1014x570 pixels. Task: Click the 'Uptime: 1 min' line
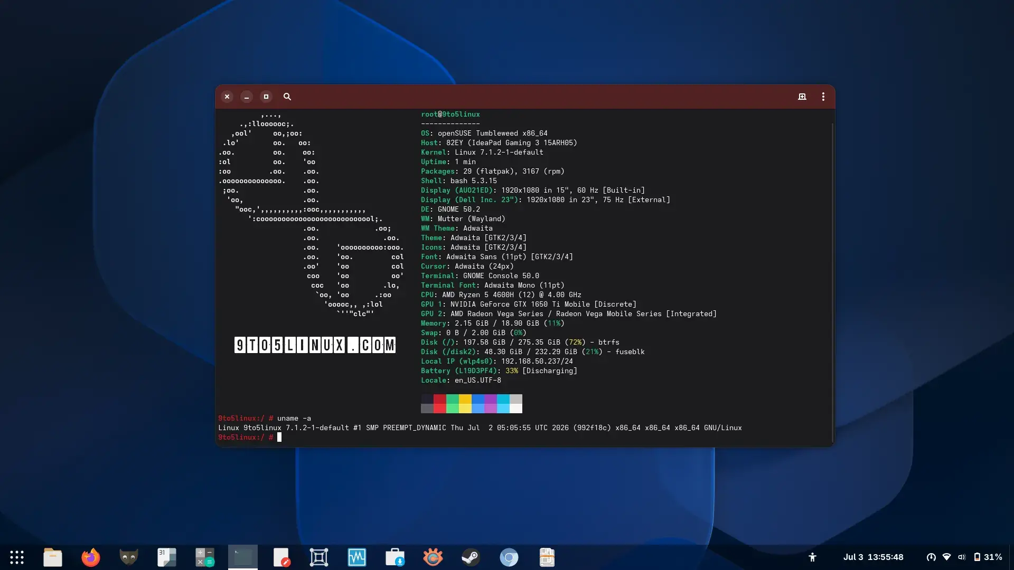[x=448, y=162]
